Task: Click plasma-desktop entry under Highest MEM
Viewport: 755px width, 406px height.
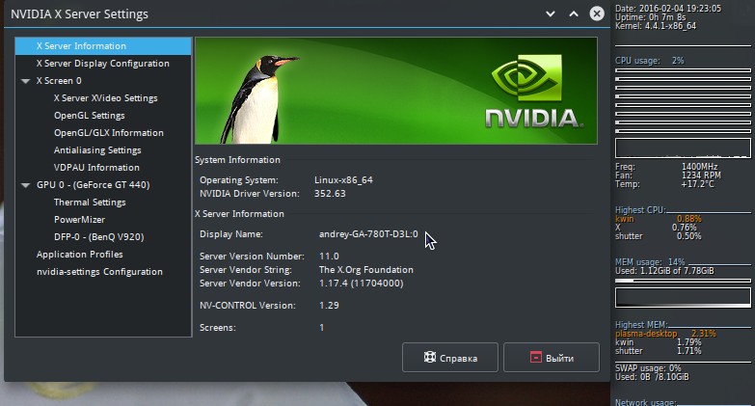Action: click(x=665, y=334)
